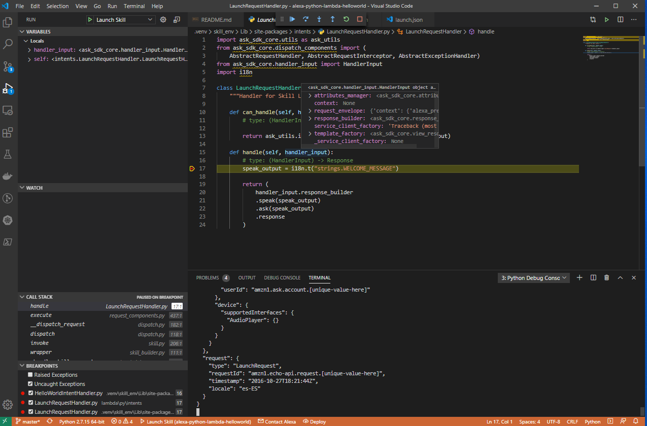Kill the terminal with the trash icon
Viewport: 647px width, 426px height.
(606, 278)
